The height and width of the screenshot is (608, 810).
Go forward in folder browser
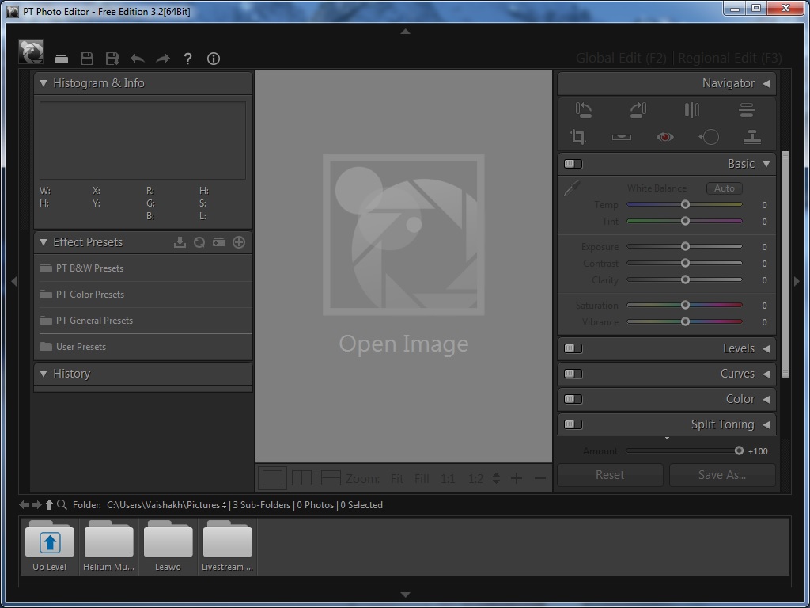pyautogui.click(x=36, y=504)
